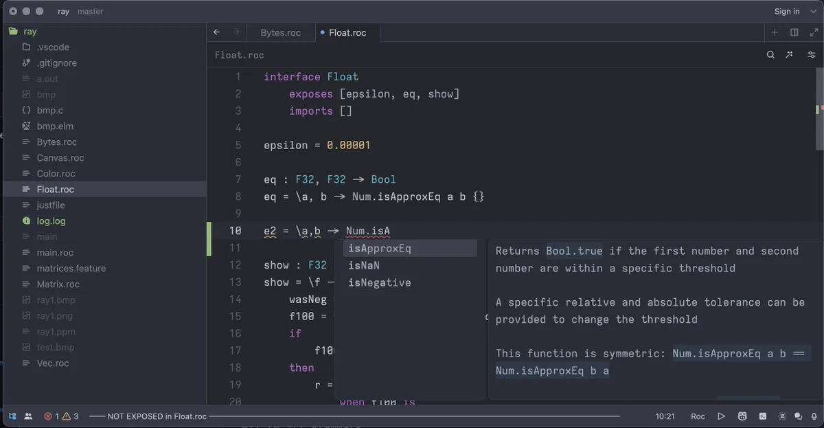Choose isApproxEq from completion list
The image size is (824, 428).
[x=410, y=248]
